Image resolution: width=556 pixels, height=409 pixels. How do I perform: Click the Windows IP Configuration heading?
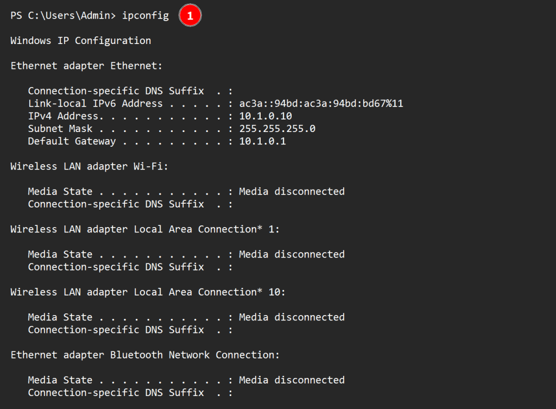click(x=80, y=41)
